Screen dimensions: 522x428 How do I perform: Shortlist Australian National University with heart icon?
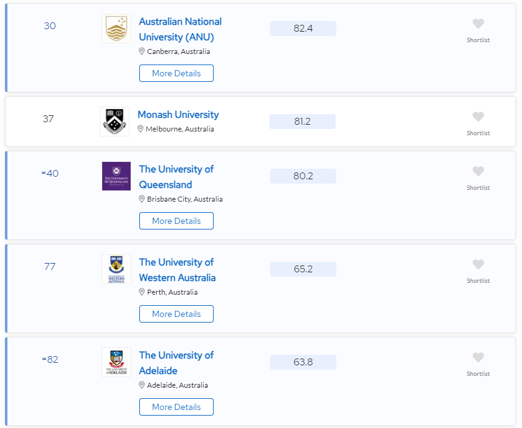point(478,24)
